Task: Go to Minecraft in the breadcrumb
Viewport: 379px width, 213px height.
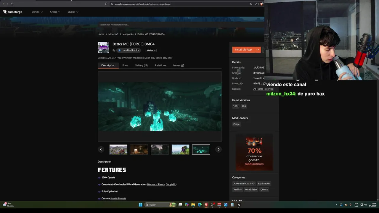Action: (x=113, y=34)
